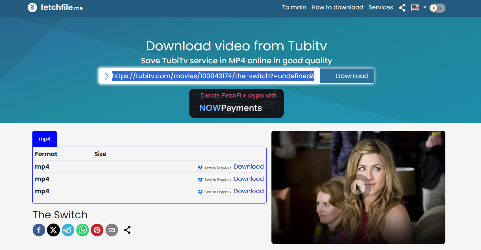Share on Facebook icon
Viewport: 481px width, 250px height.
click(39, 230)
